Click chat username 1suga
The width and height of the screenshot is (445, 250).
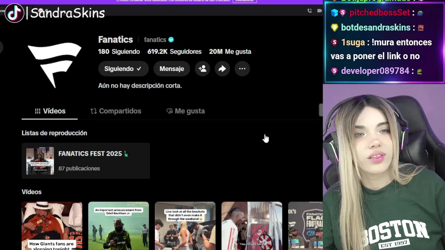pyautogui.click(x=353, y=42)
